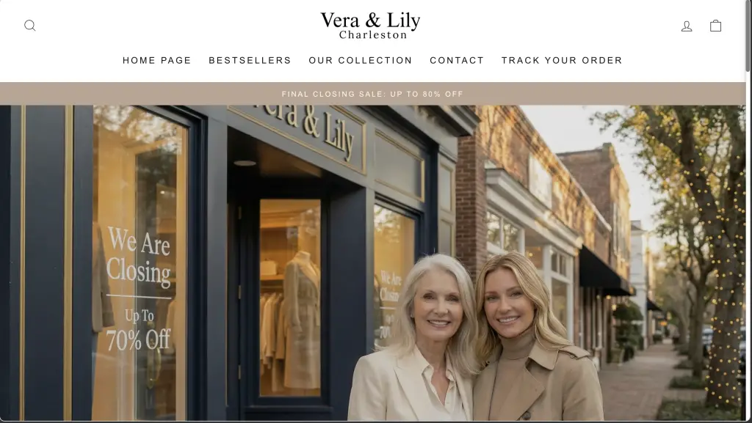The width and height of the screenshot is (752, 423).
Task: Open the shopping bag cart icon
Action: click(x=715, y=26)
